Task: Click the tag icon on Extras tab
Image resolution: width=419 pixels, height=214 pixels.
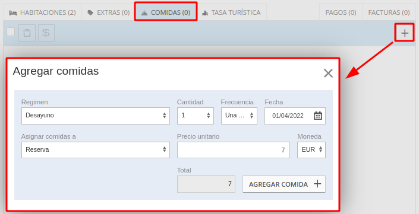Action: [x=90, y=12]
